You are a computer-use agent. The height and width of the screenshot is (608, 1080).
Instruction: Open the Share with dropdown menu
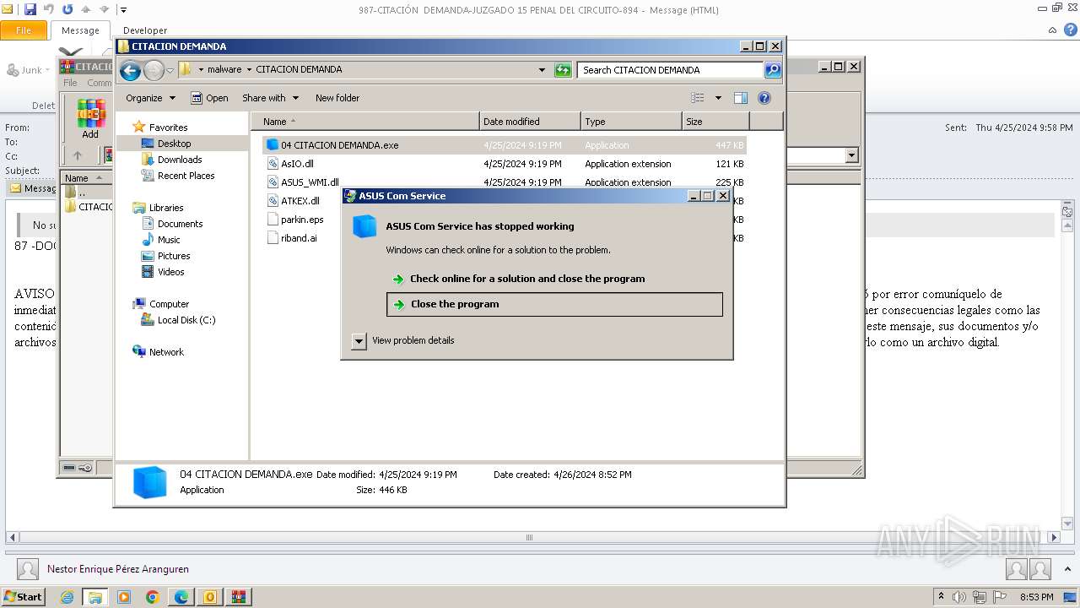[270, 98]
